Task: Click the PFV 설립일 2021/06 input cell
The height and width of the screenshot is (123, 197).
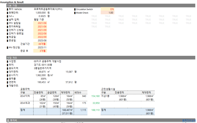Action: point(40,23)
